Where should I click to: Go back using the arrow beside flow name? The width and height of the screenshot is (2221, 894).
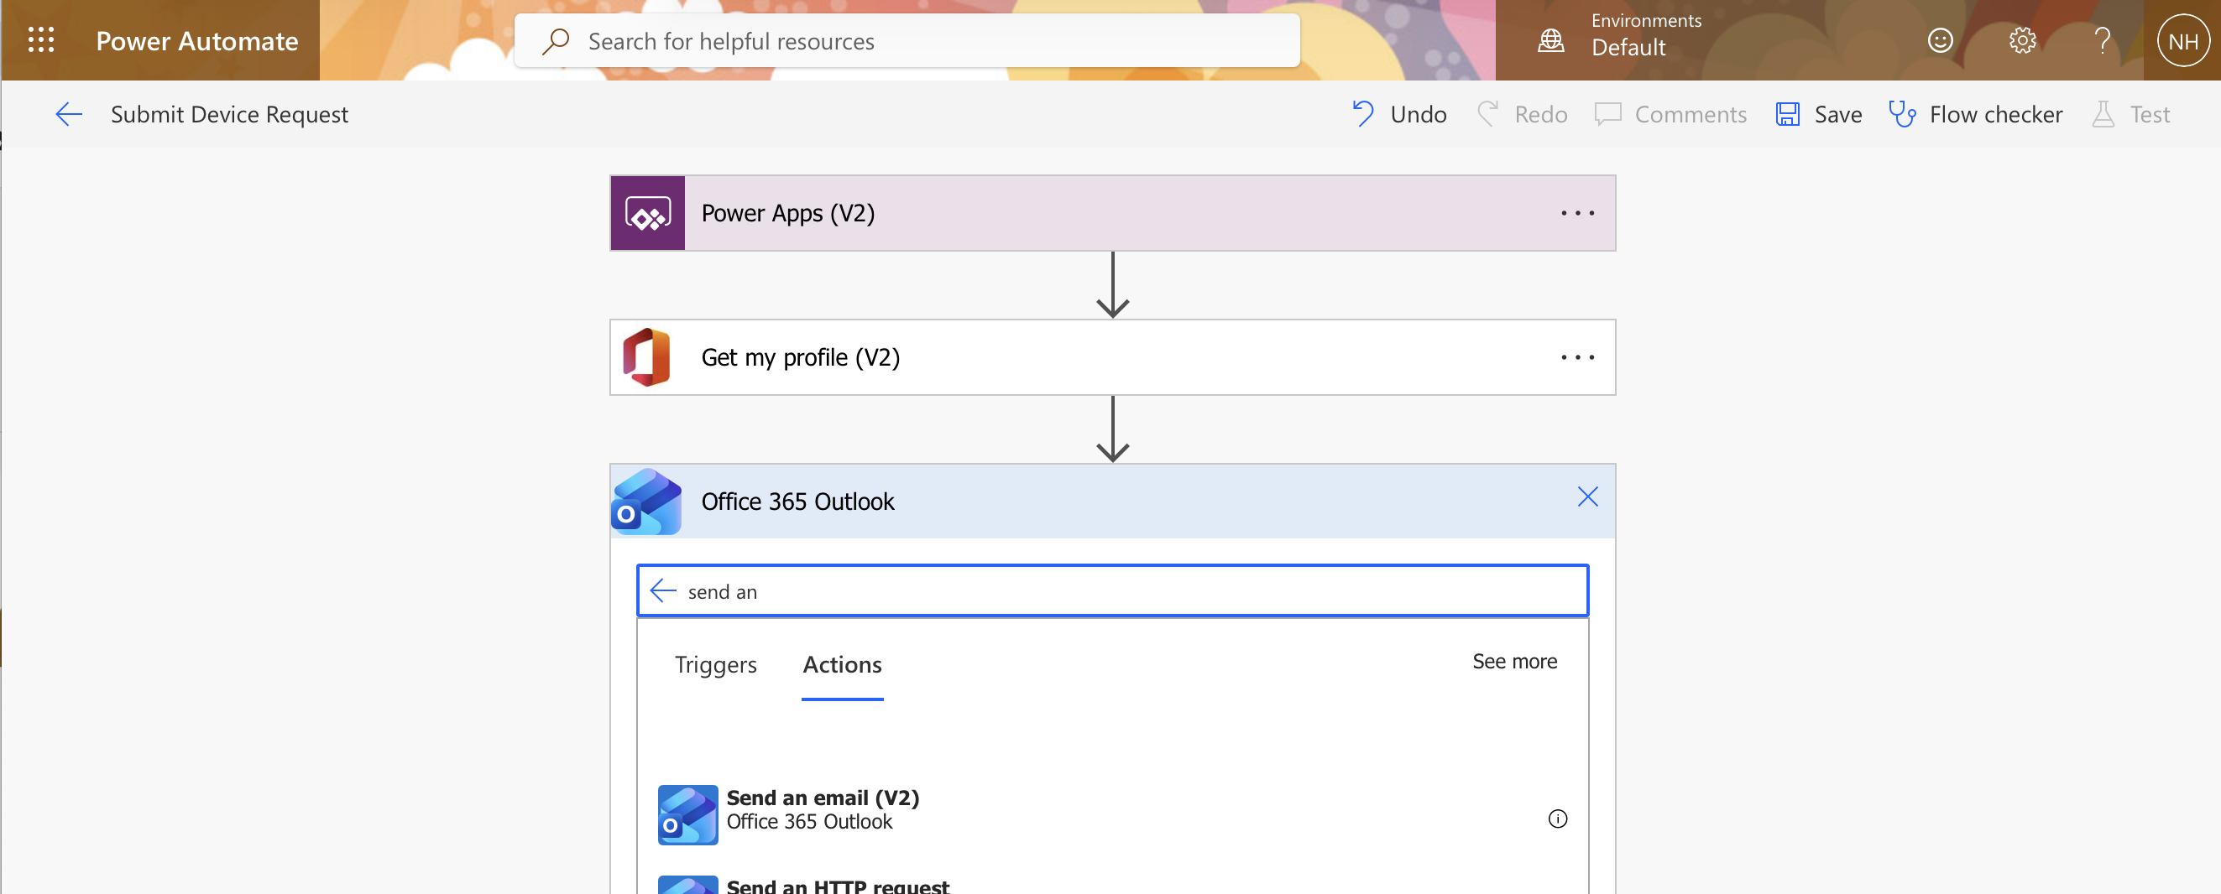point(69,114)
